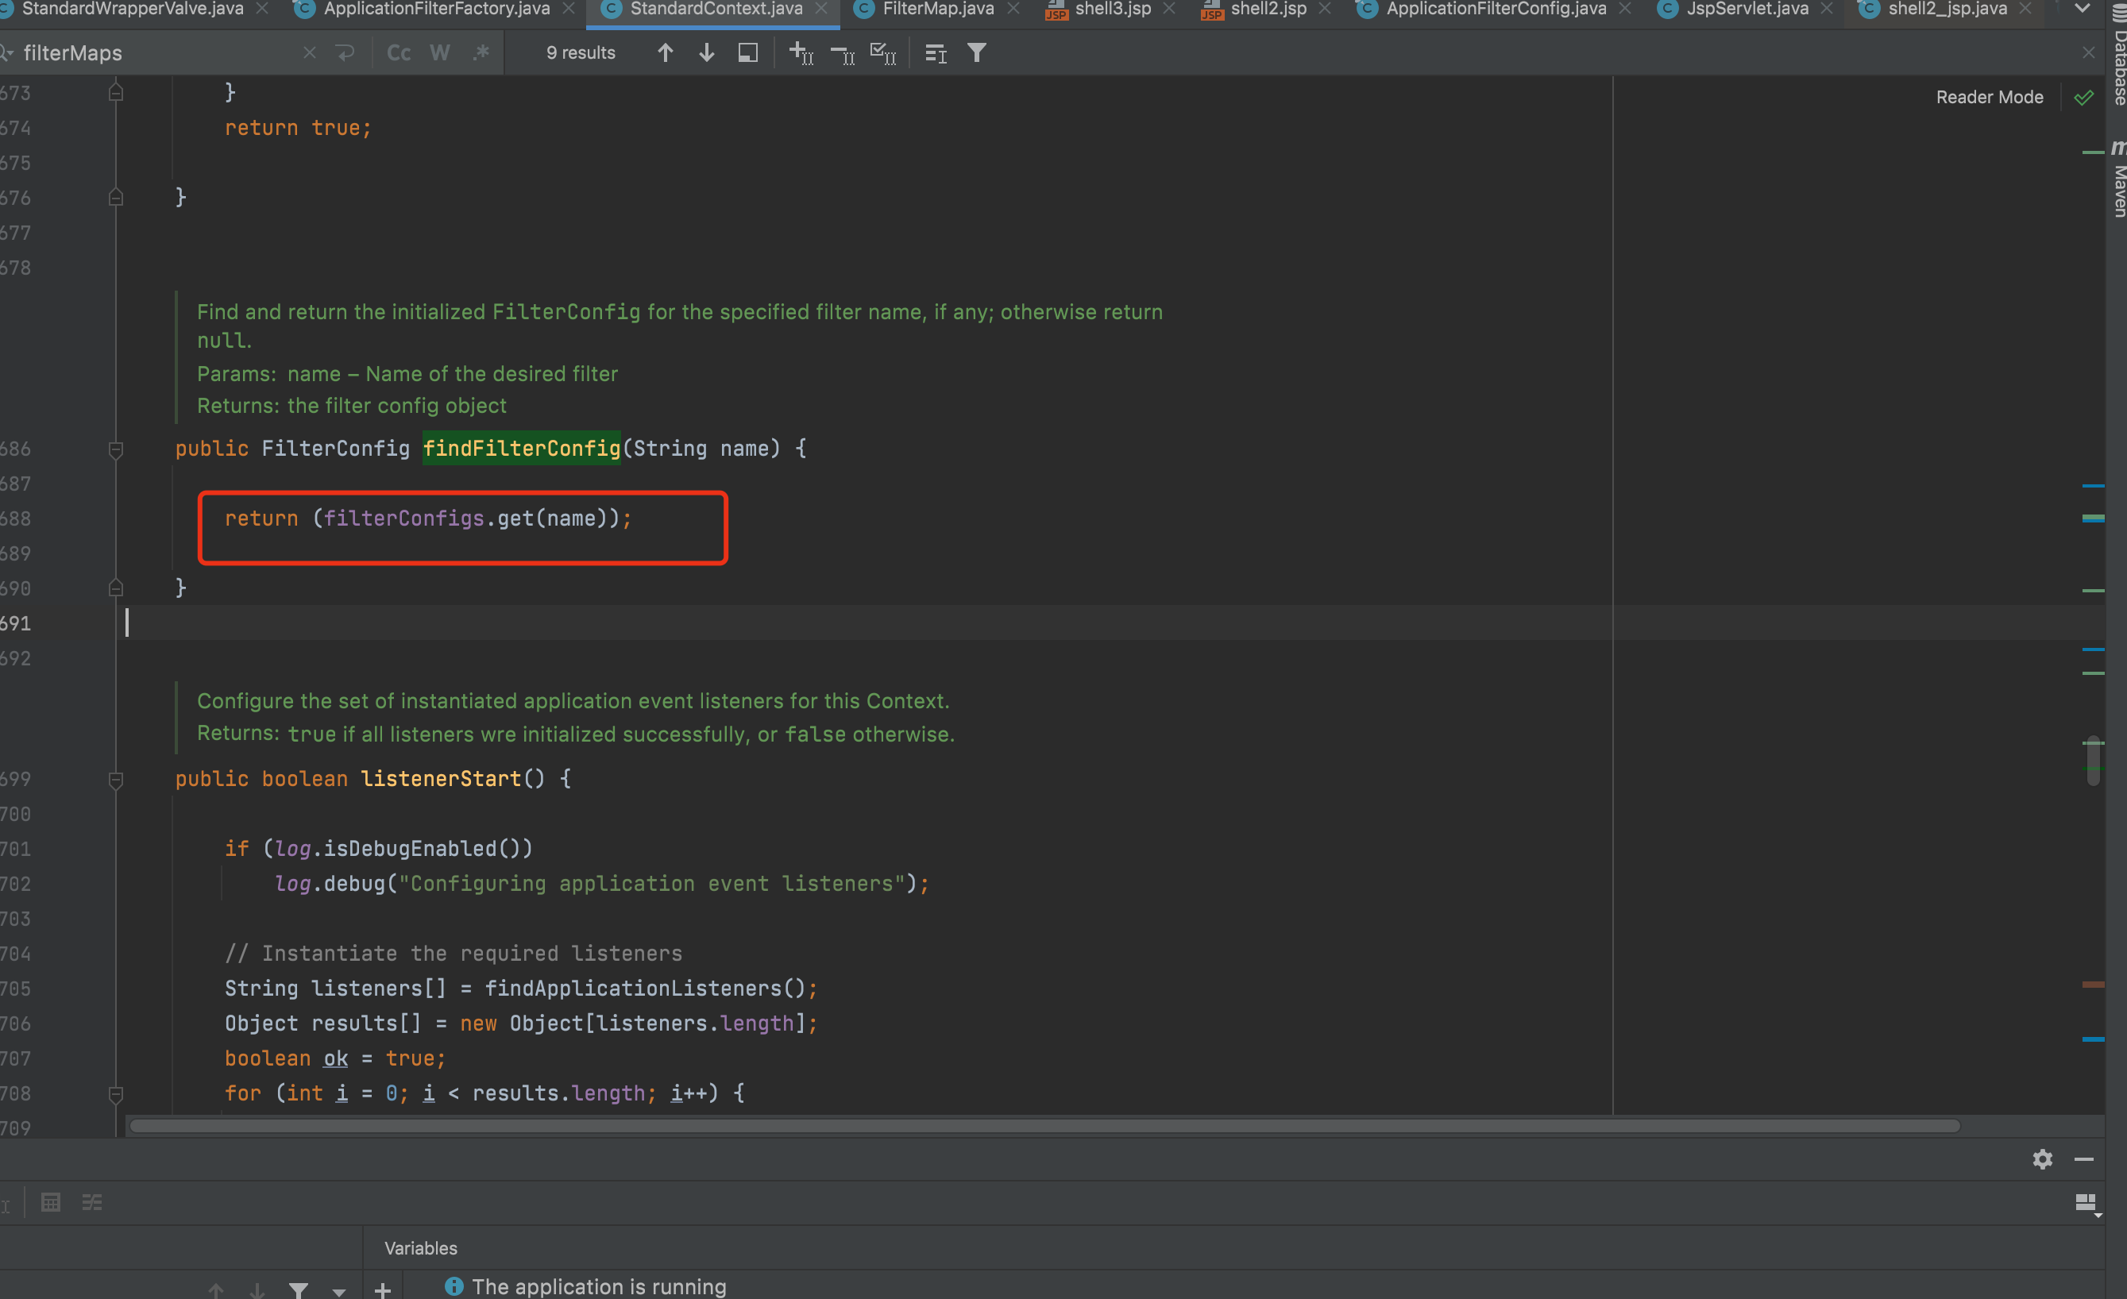Filter frames funnel icon in debugger
The width and height of the screenshot is (2127, 1299).
coord(299,1290)
